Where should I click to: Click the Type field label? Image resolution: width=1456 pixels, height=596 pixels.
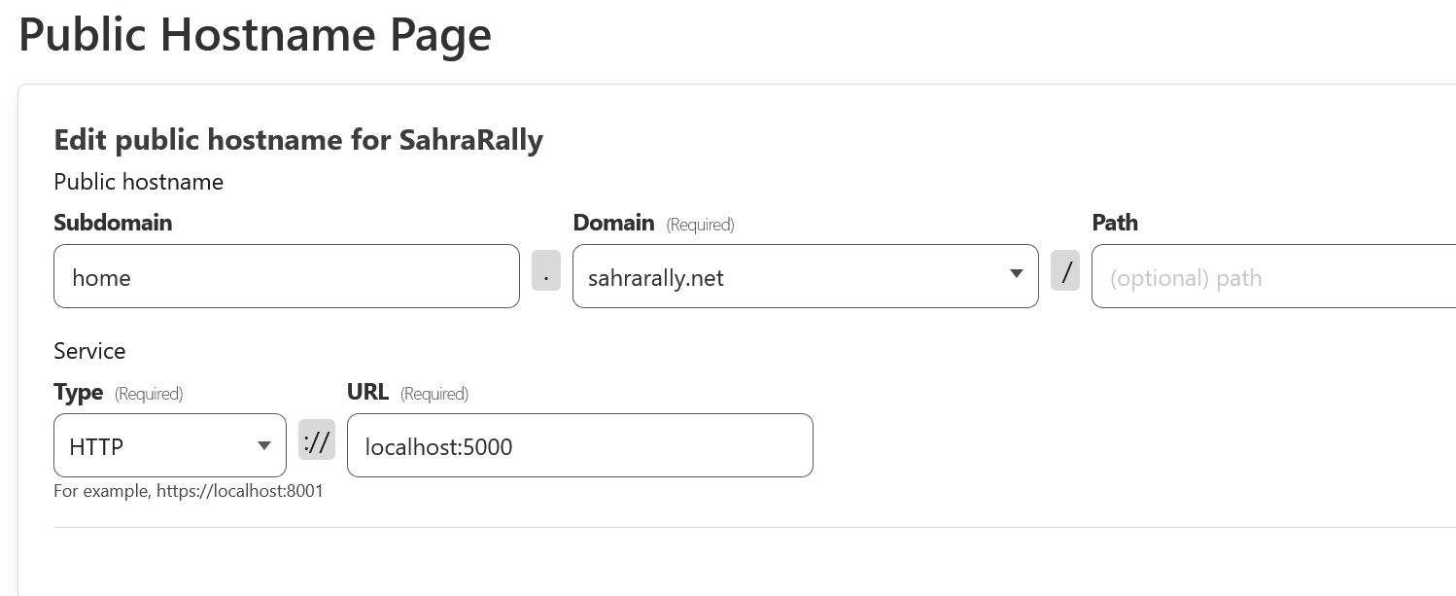click(x=79, y=392)
